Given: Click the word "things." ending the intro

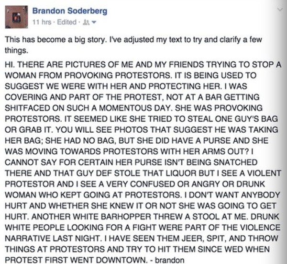Looking at the screenshot, I should 16,50.
